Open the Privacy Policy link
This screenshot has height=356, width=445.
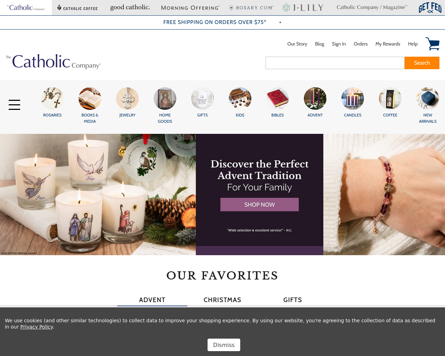pyautogui.click(x=37, y=327)
